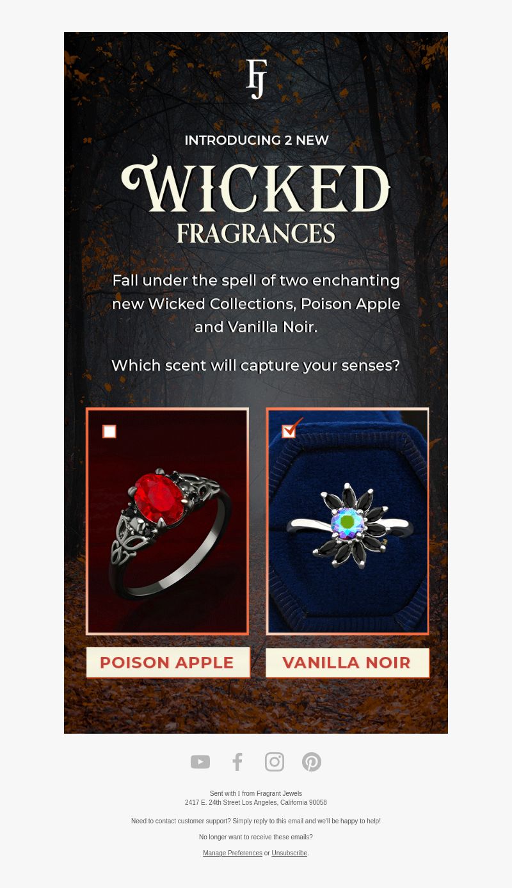Select the black flower Vanilla Noir ring image
This screenshot has height=888, width=512.
(348, 522)
